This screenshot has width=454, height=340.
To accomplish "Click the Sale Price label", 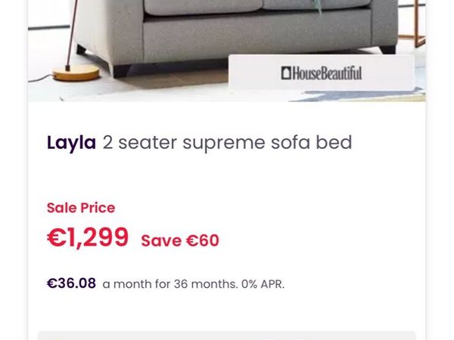I will click(x=81, y=208).
